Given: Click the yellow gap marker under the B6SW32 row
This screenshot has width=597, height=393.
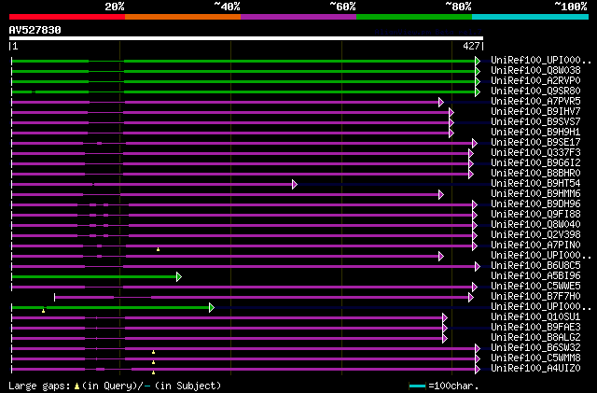Looking at the screenshot, I should pyautogui.click(x=153, y=352).
